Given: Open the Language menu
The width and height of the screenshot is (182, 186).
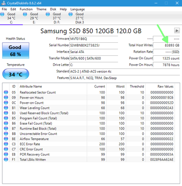Looking at the screenshot, I should (78, 9).
